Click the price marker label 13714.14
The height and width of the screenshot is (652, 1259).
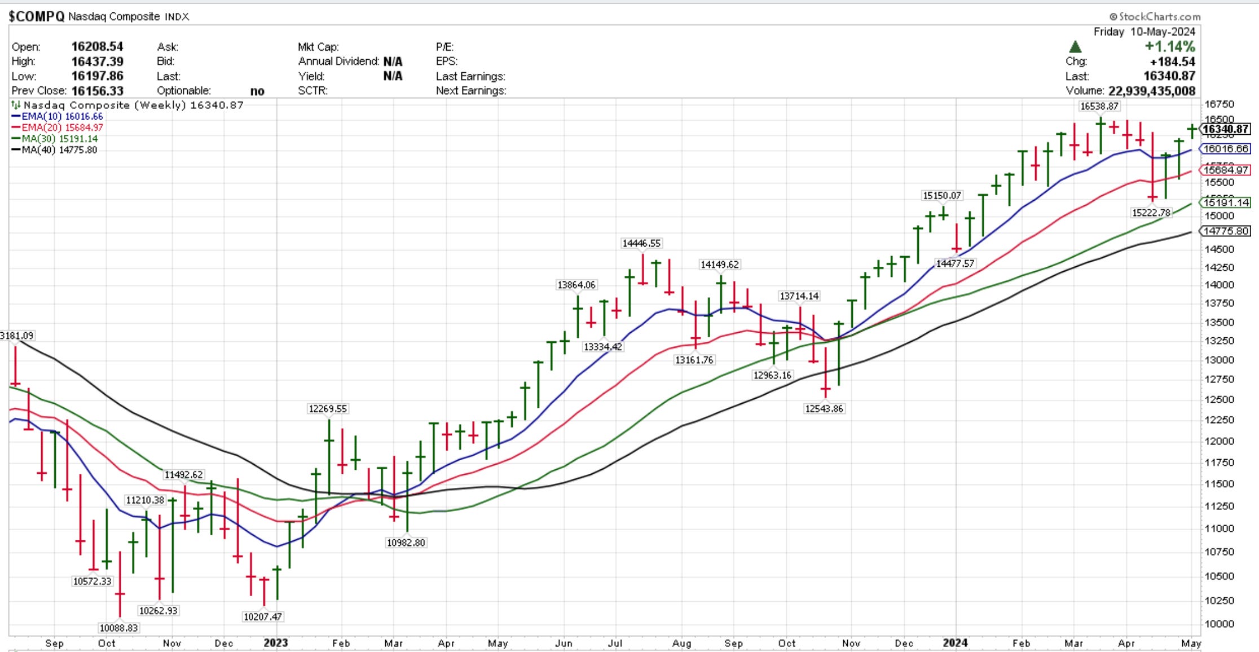tap(799, 296)
